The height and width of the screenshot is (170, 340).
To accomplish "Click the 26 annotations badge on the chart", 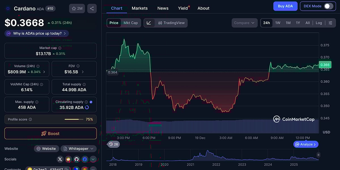I will pyautogui.click(x=114, y=144).
